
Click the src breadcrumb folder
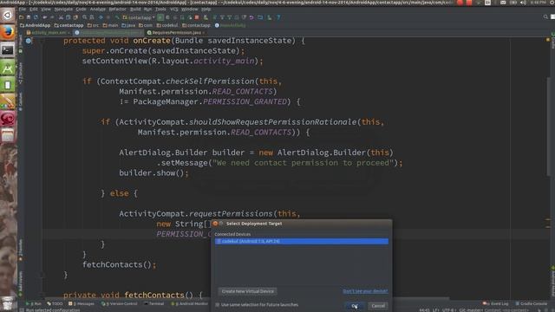[93, 25]
